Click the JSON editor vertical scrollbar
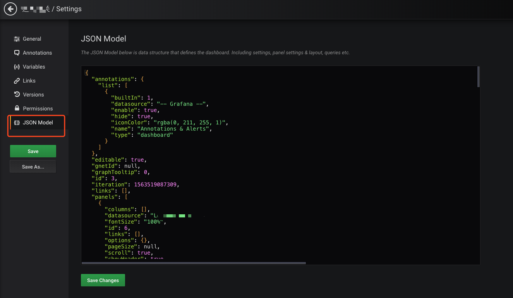 point(479,77)
